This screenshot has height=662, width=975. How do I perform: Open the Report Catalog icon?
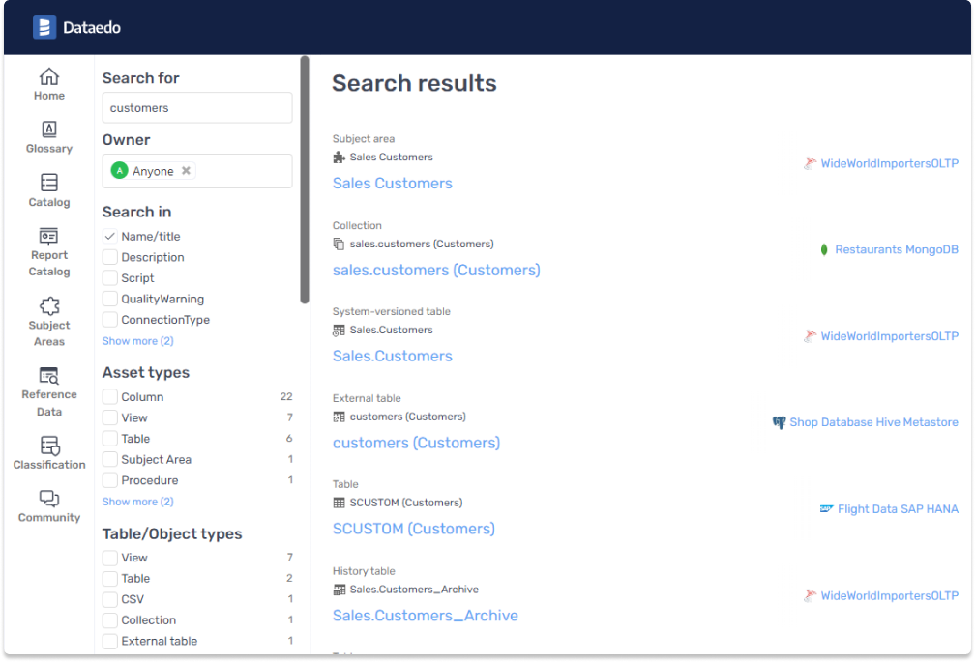(x=48, y=236)
